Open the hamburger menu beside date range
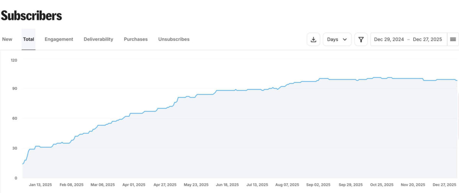This screenshot has height=193, width=459. (453, 39)
